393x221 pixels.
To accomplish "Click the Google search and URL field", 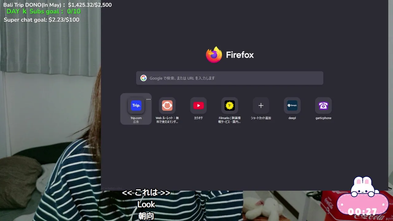I will click(230, 78).
